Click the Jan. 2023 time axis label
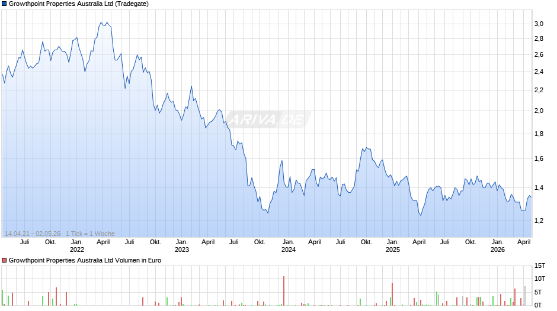Image resolution: width=557 pixels, height=311 pixels. pyautogui.click(x=181, y=246)
